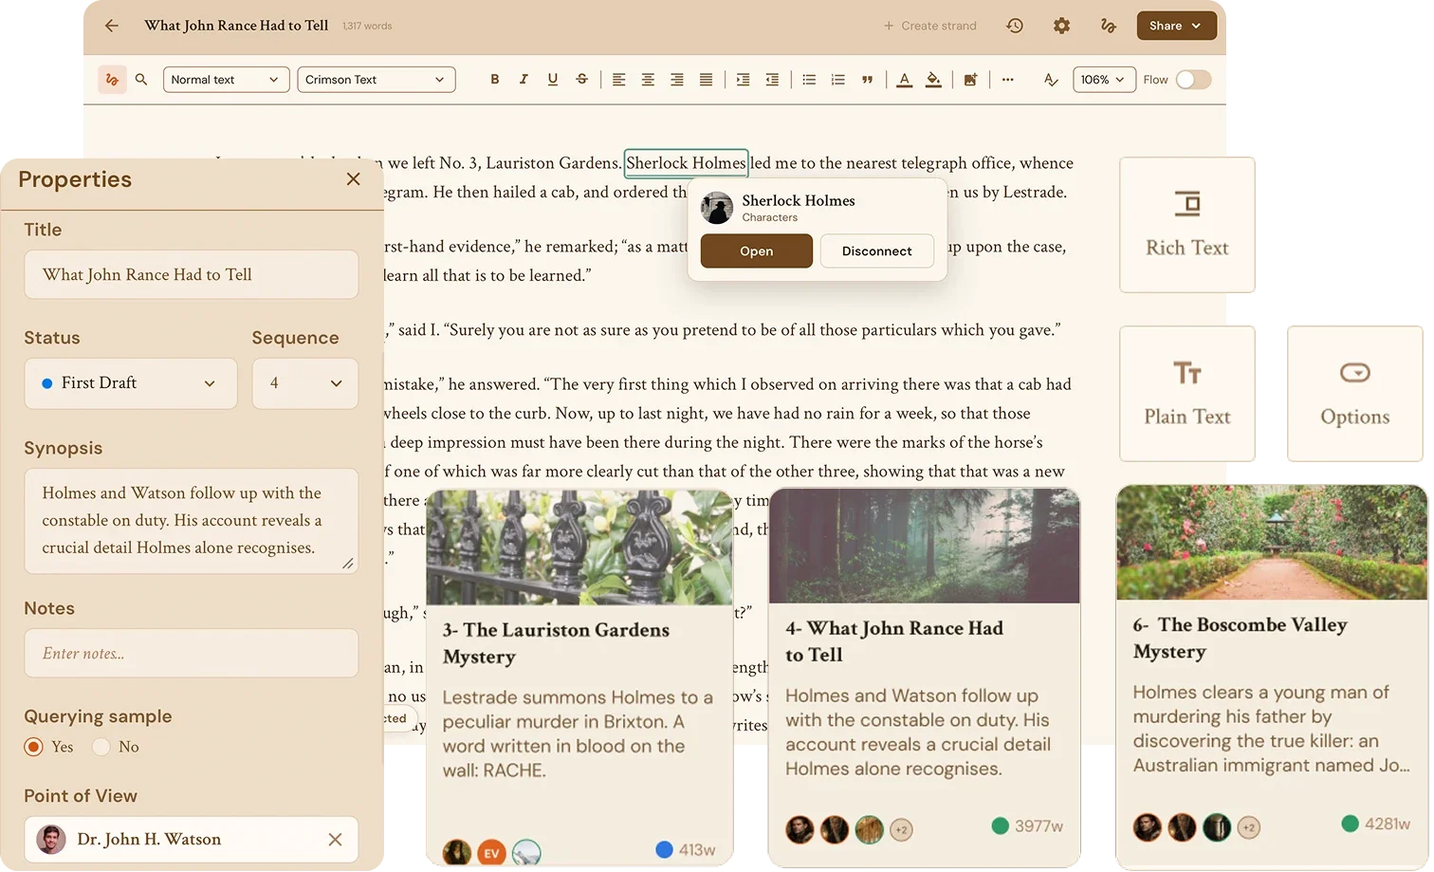Open the Sequence dropdown showing 4

pyautogui.click(x=305, y=383)
